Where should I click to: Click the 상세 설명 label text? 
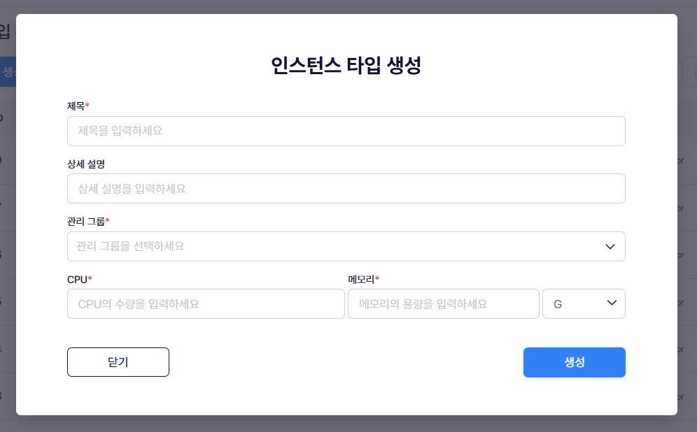click(x=85, y=164)
